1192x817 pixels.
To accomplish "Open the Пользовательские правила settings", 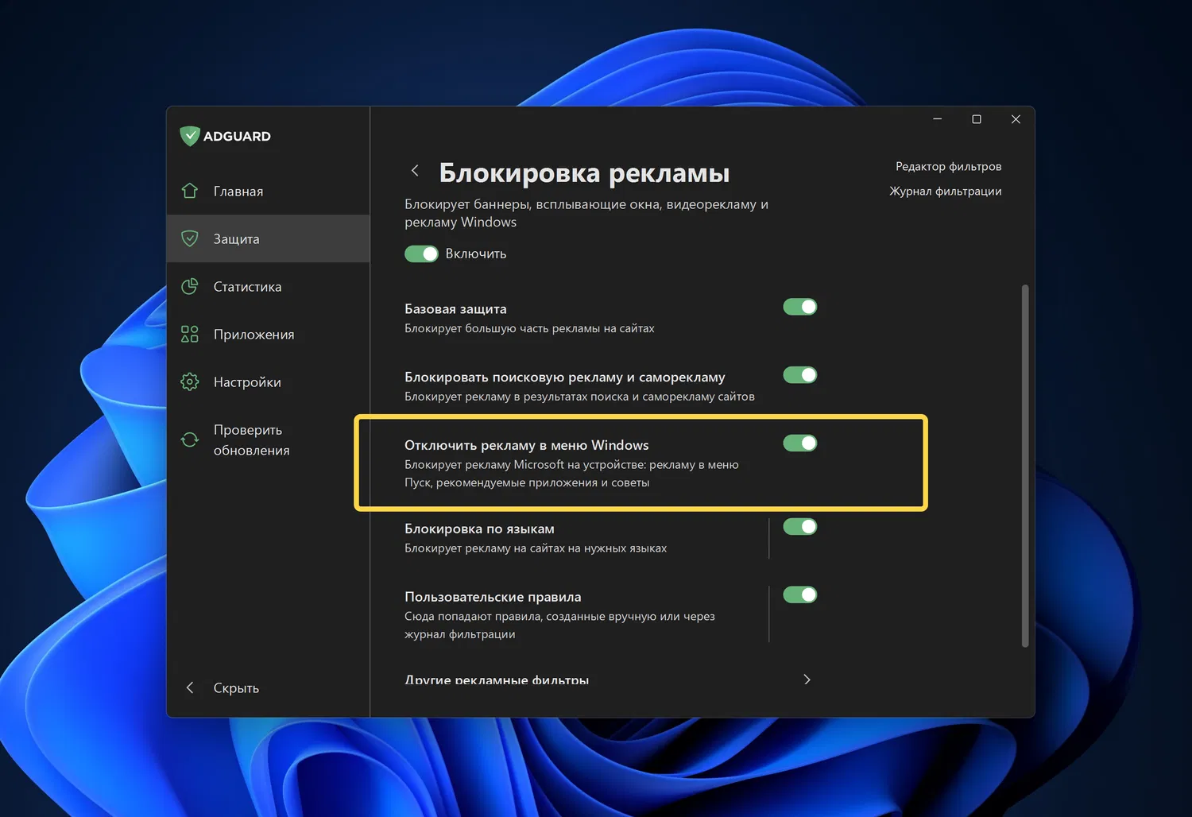I will click(x=586, y=614).
